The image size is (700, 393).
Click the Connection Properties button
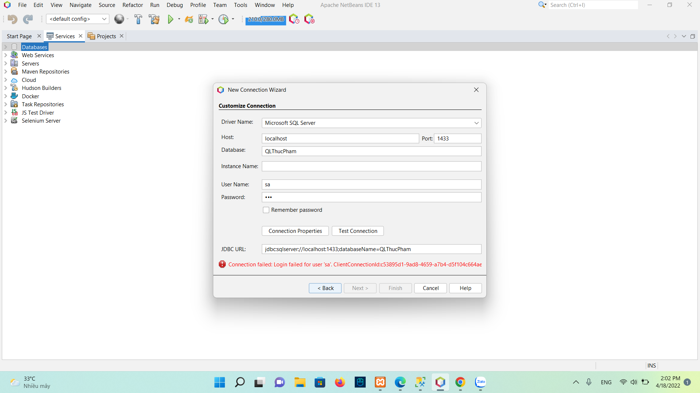295,231
